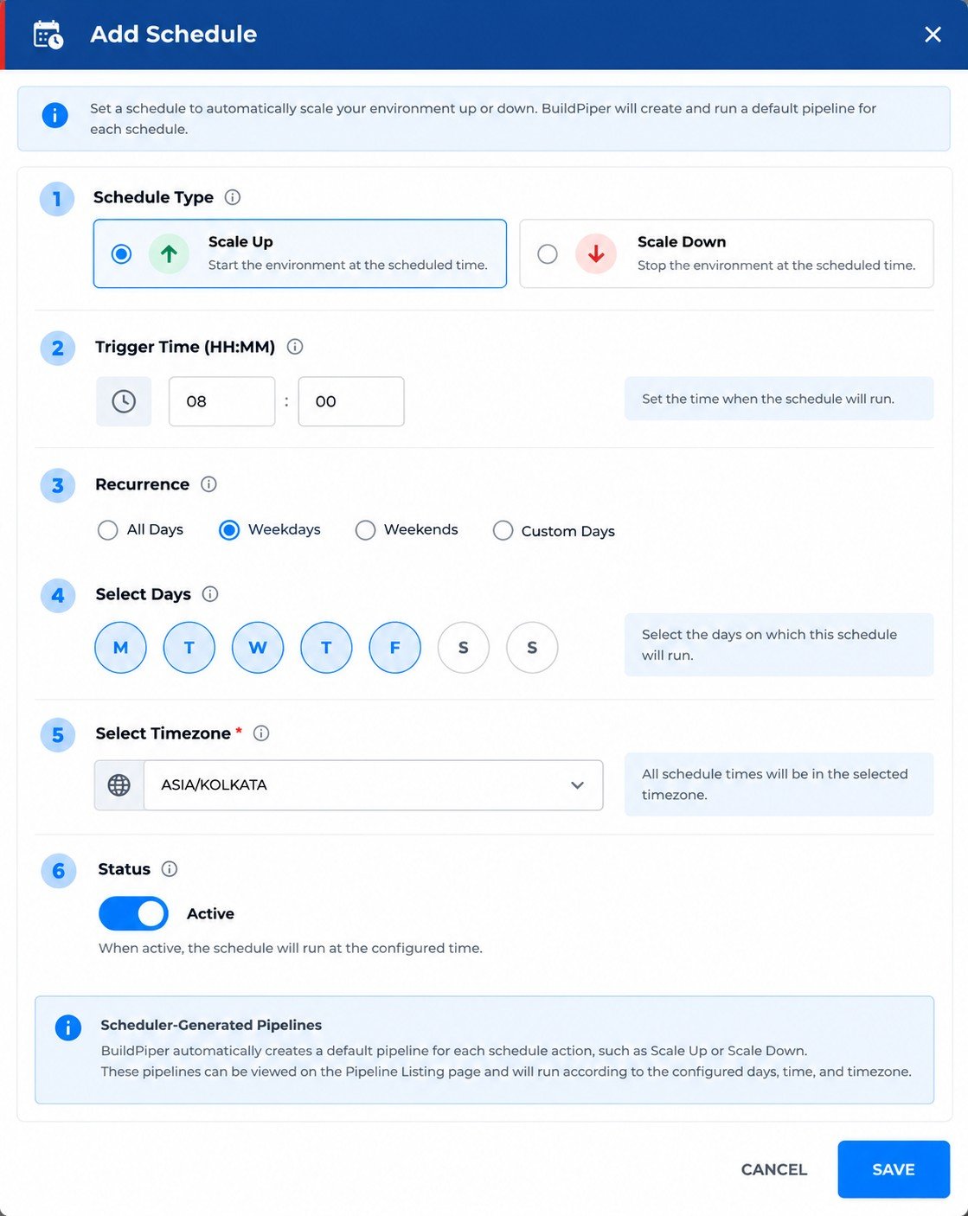Screen dimensions: 968x1216
Task: Click the clock icon next to hour field
Action: (124, 401)
